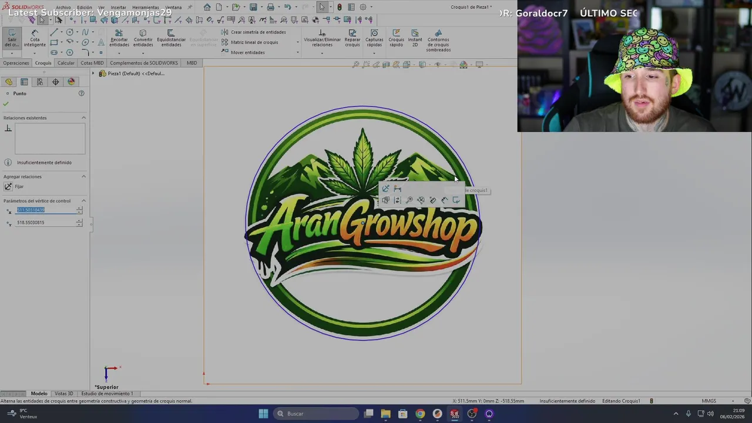Screen dimensions: 752x423
Task: Click Recortar entidades tool
Action: [x=119, y=38]
